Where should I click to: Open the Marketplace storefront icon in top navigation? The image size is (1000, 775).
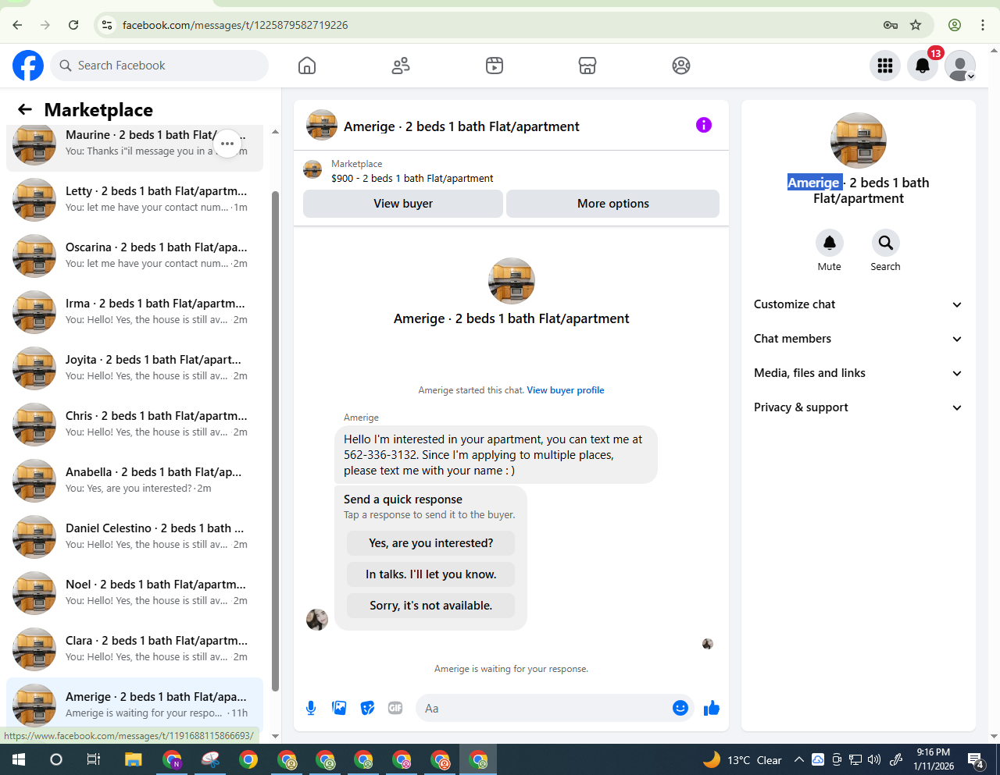[587, 66]
